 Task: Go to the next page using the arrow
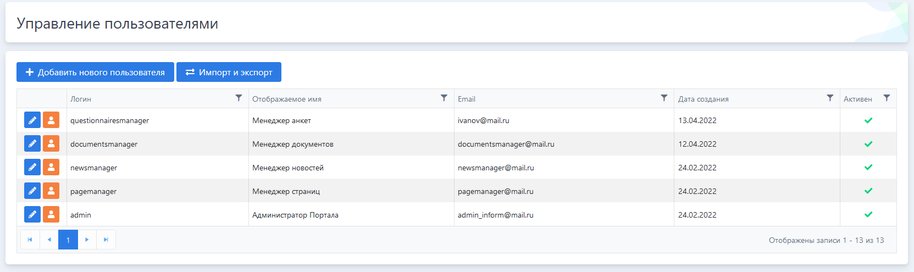(87, 240)
